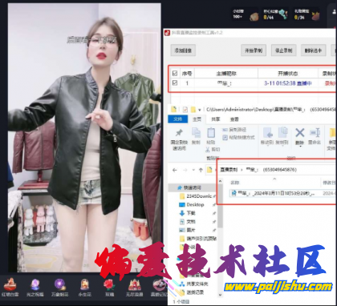Click the nav pane scroll-up arrow
Screen dimensions: 337x306
click(221, 181)
